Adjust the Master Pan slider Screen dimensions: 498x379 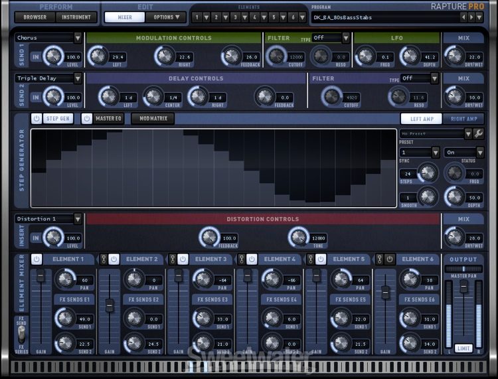[463, 269]
